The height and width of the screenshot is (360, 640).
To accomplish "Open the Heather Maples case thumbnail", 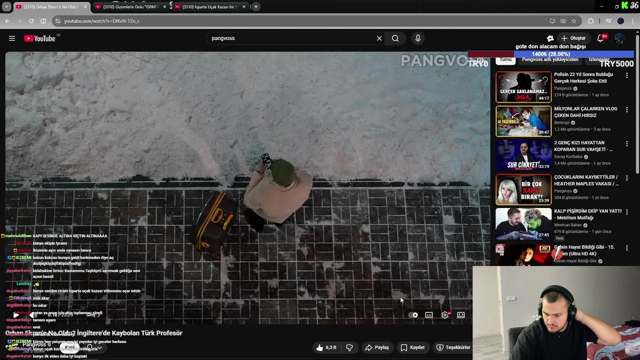I will coord(523,189).
